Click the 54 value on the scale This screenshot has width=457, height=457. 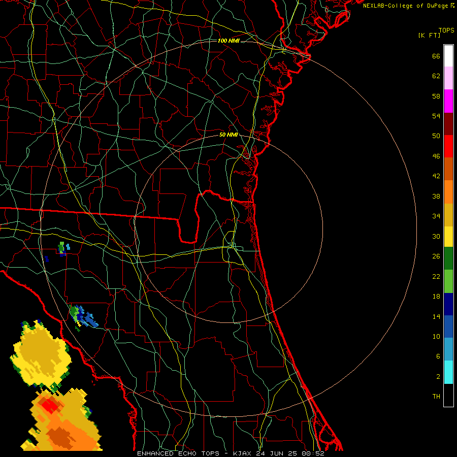pyautogui.click(x=436, y=116)
